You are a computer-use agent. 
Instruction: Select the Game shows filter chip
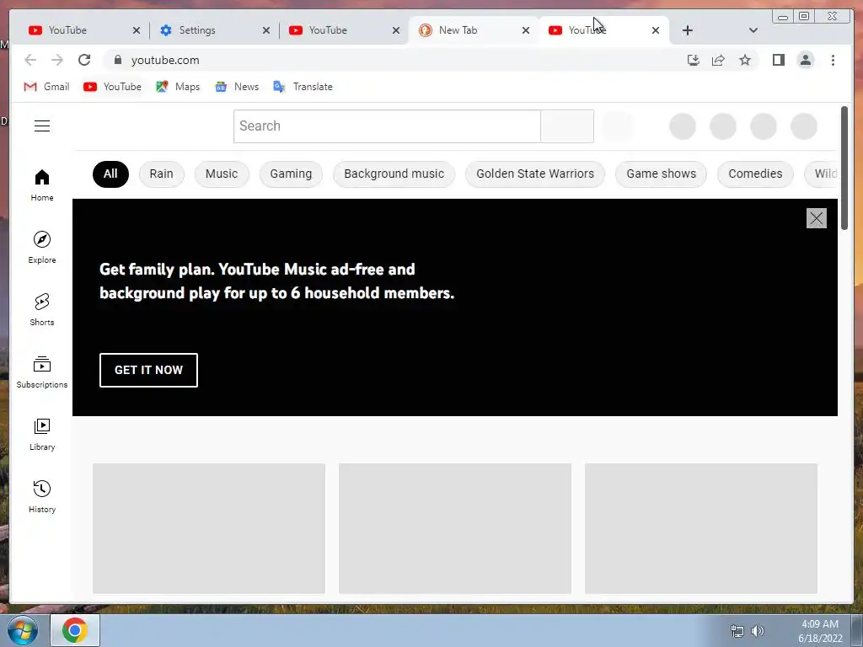click(x=661, y=174)
